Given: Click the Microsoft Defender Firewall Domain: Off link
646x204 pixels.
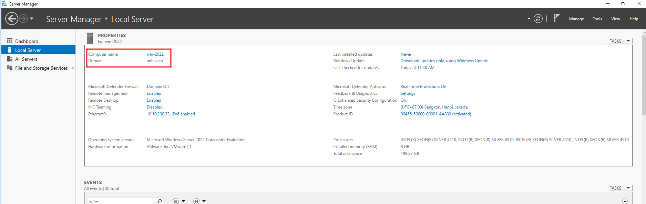Looking at the screenshot, I should [158, 87].
